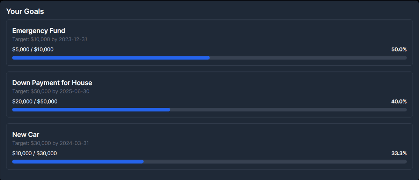The image size is (419, 180).
Task: Click the 33.3% percentage label
Action: [x=399, y=153]
